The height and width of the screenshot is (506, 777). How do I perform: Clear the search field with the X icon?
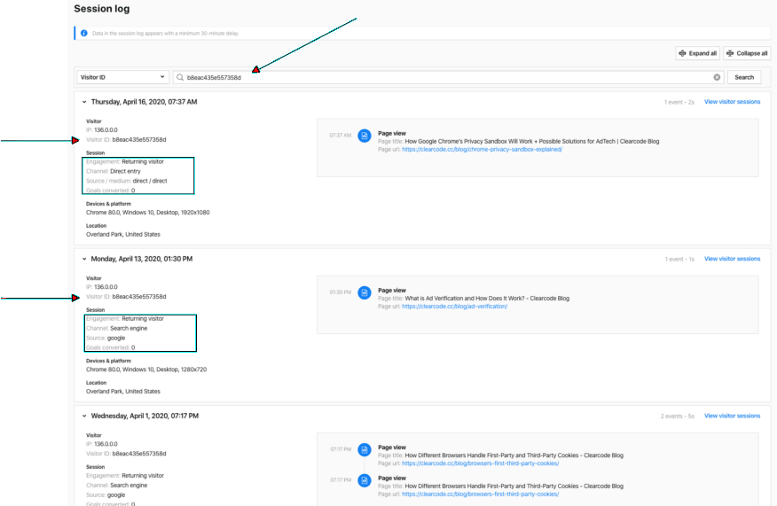coord(717,77)
